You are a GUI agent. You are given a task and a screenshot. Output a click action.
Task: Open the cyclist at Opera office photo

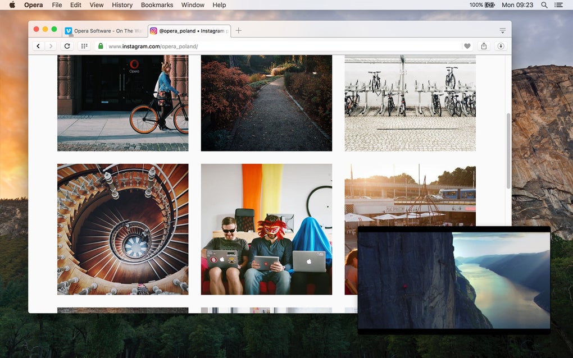123,103
